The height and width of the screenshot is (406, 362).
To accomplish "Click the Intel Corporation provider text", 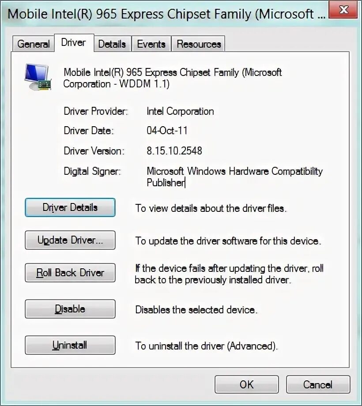I will tap(180, 111).
